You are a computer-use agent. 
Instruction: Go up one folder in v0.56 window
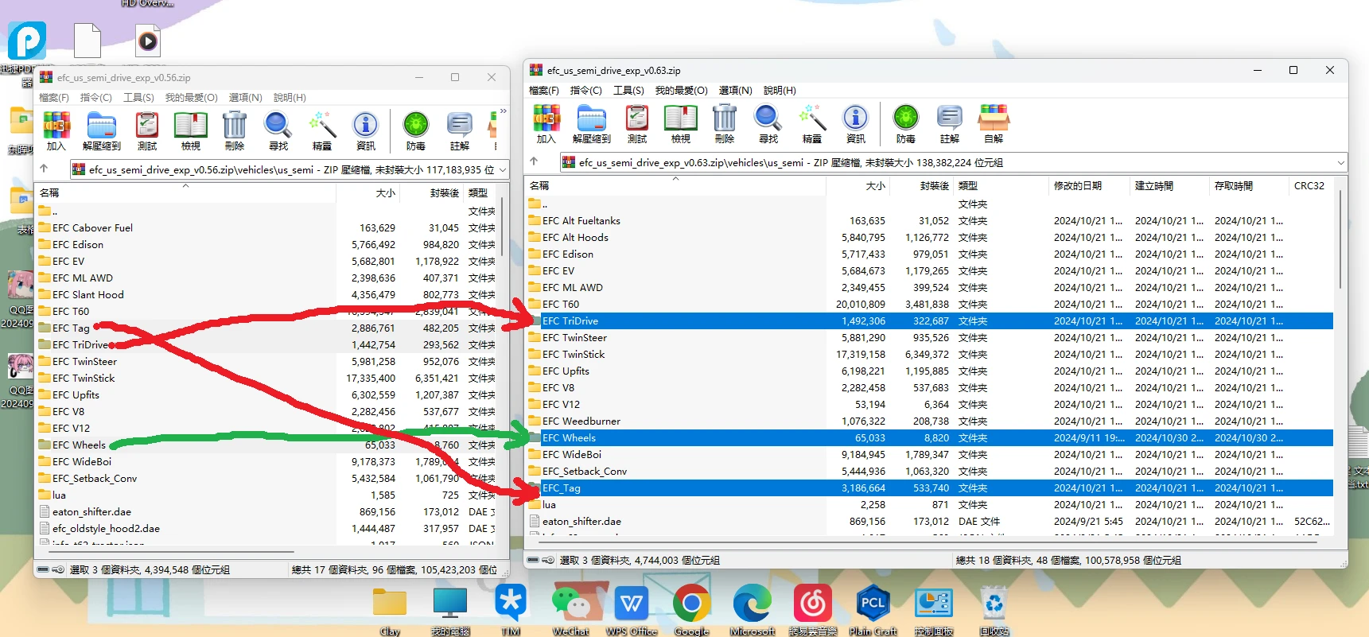(44, 169)
